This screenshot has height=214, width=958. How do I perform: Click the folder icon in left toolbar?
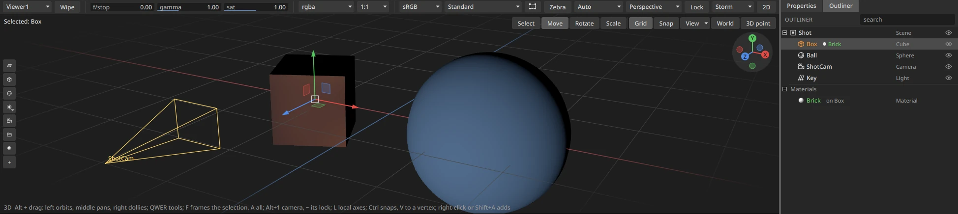tap(9, 134)
